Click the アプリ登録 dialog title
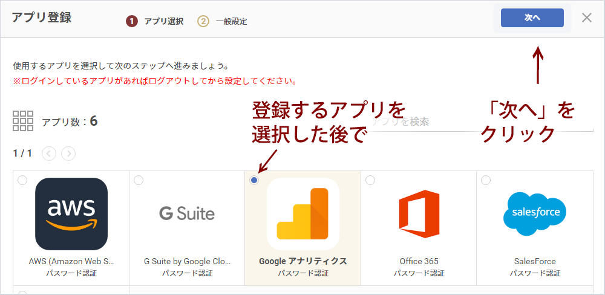605x295 pixels. click(x=42, y=18)
